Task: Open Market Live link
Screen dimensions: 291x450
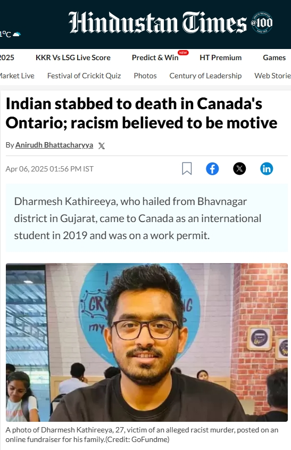Action: 17,76
